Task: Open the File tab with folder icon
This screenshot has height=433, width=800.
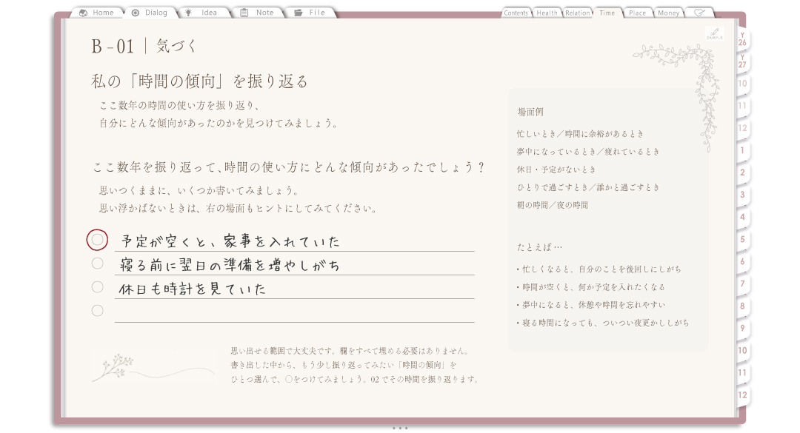Action: click(310, 13)
